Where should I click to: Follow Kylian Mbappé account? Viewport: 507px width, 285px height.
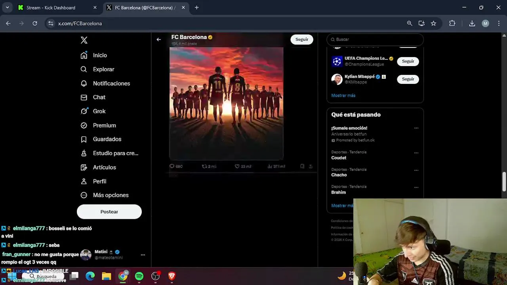coord(408,79)
